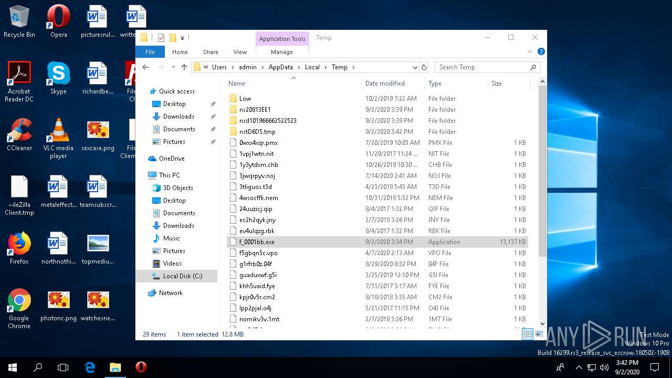Select Quick access in navigation pane

176,91
